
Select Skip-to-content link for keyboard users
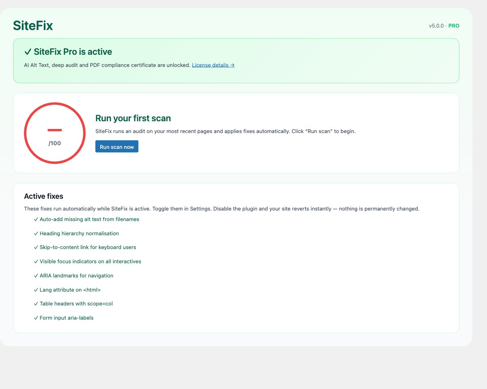pyautogui.click(x=85, y=247)
